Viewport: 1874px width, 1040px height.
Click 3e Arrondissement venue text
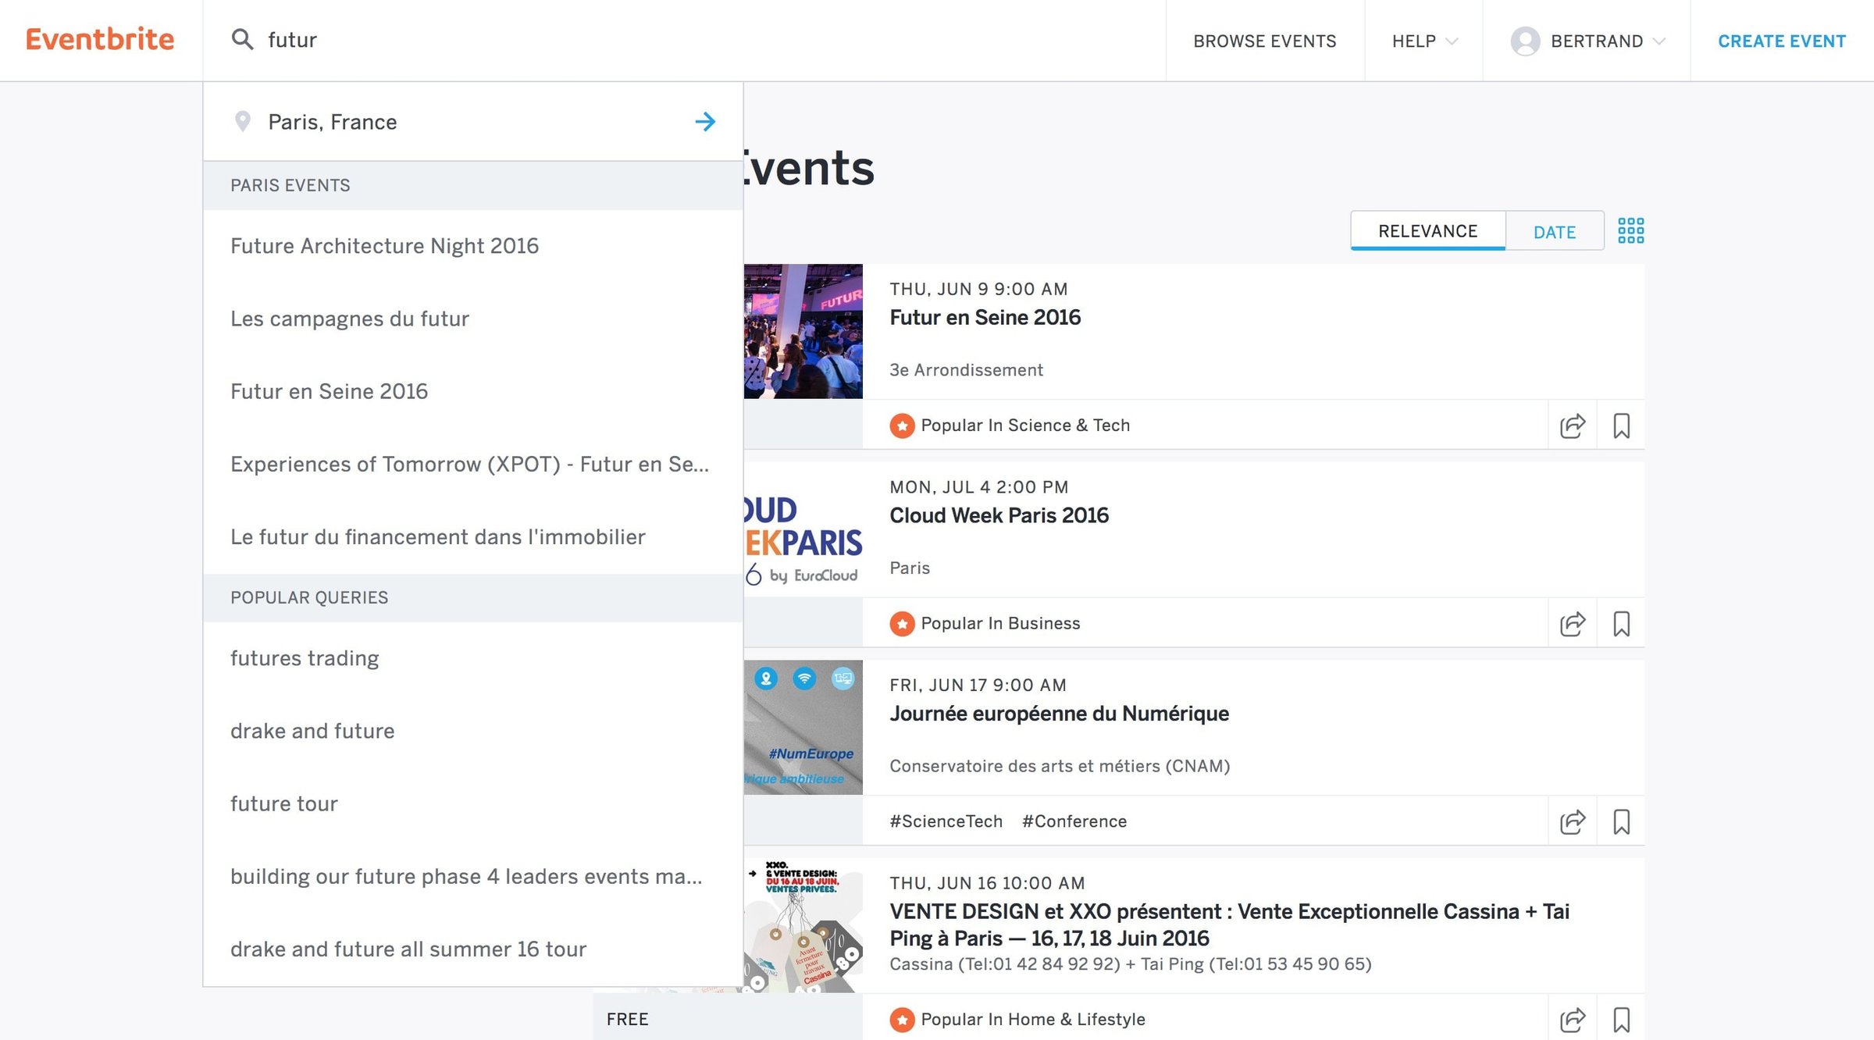[x=966, y=370]
